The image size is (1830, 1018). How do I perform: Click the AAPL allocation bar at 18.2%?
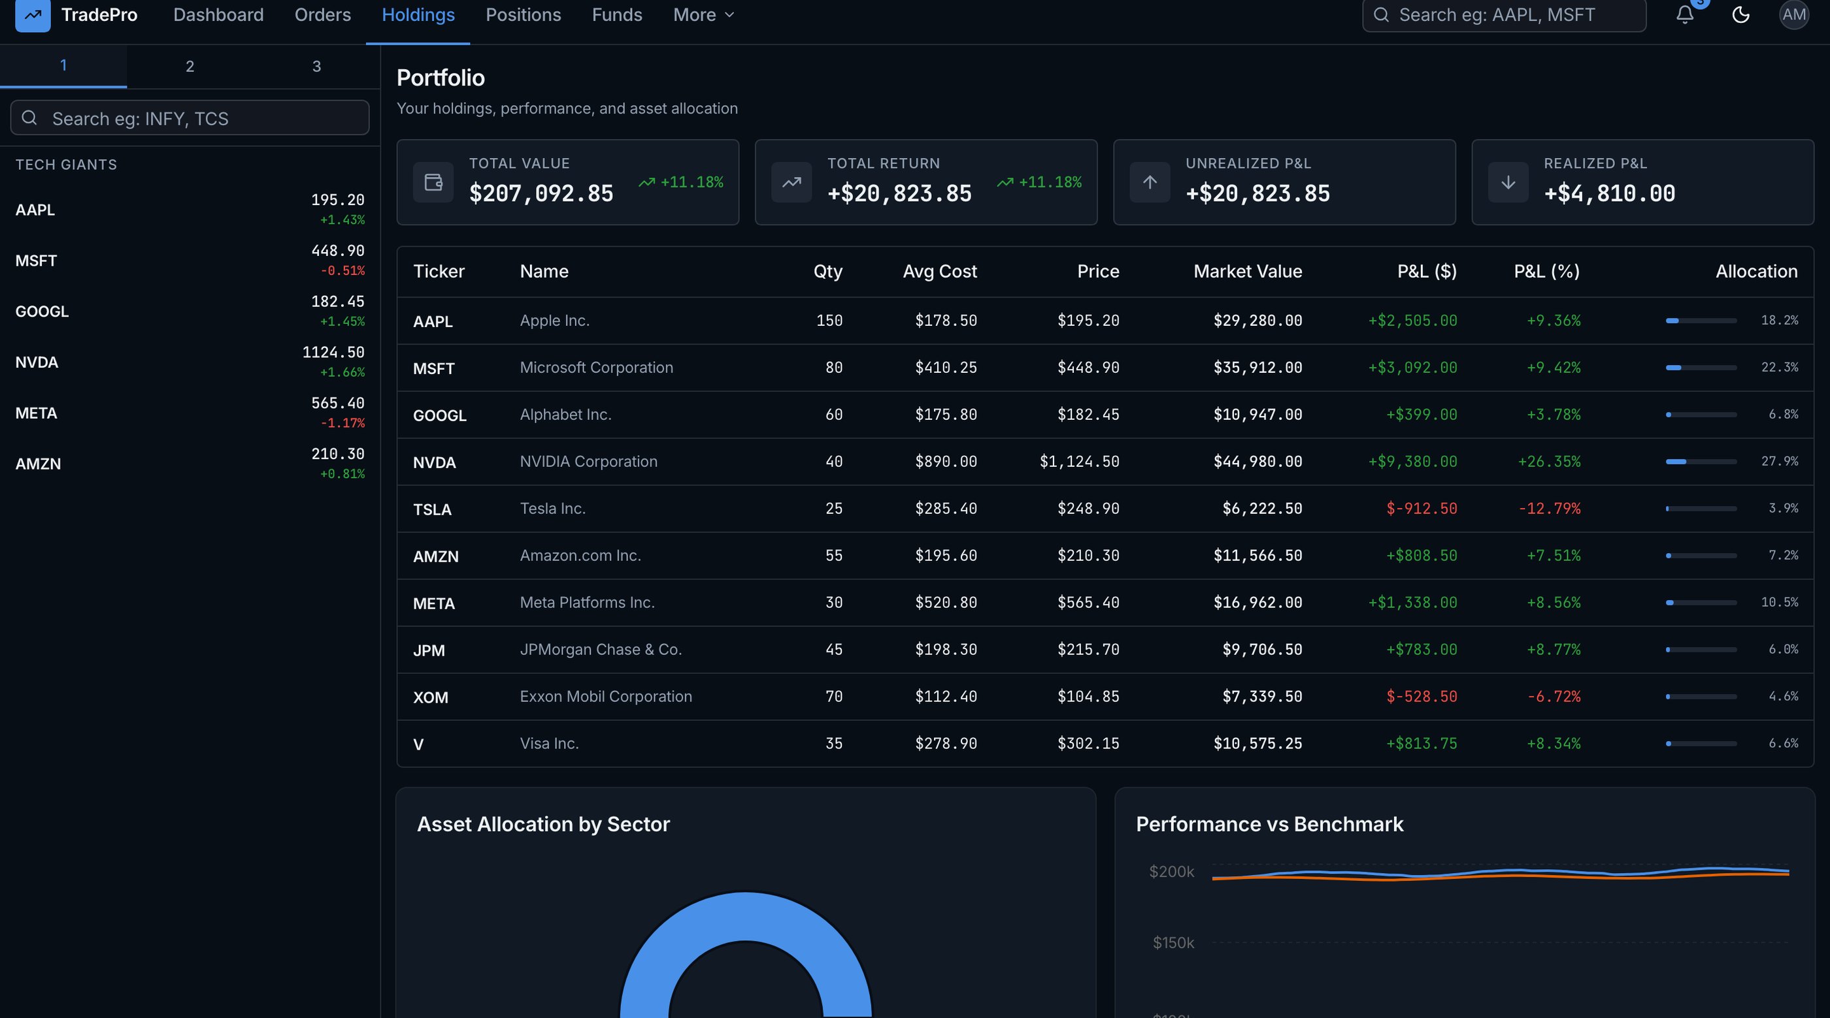click(1701, 321)
